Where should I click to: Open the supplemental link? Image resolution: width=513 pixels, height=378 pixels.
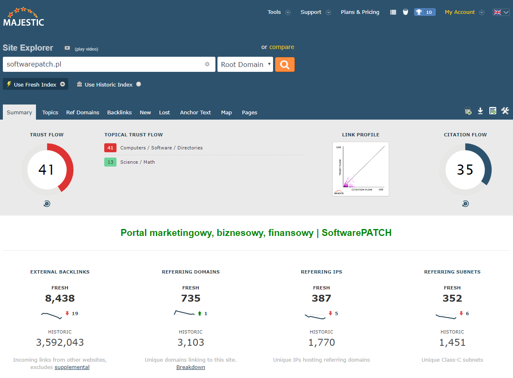(x=72, y=367)
